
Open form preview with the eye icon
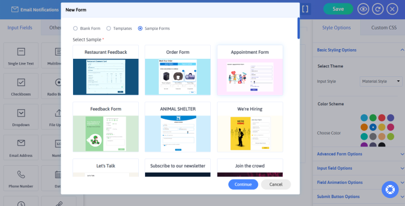coord(363,9)
